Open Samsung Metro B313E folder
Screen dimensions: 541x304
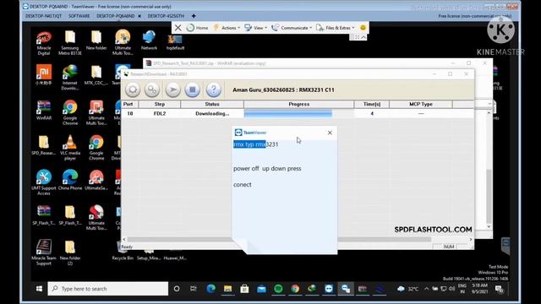point(70,43)
